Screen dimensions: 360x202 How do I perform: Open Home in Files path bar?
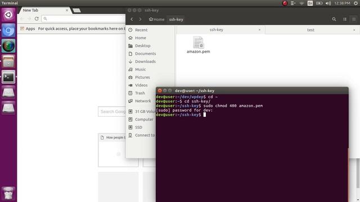point(156,20)
